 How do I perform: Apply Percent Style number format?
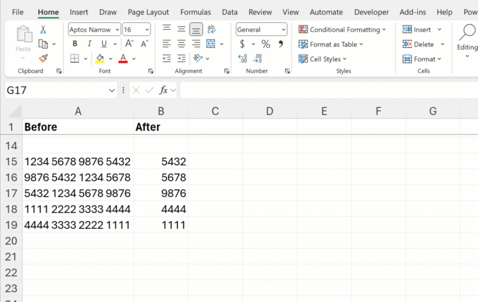[266, 44]
